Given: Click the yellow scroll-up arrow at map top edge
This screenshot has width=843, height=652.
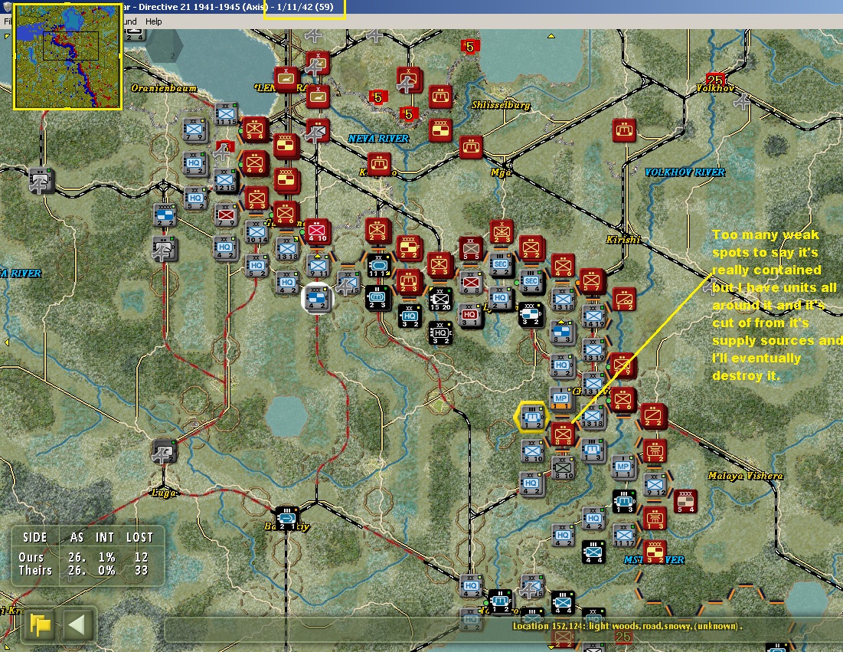Looking at the screenshot, I should (x=551, y=36).
